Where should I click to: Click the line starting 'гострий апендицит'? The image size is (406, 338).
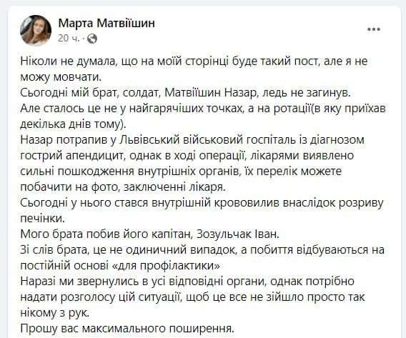pos(187,156)
